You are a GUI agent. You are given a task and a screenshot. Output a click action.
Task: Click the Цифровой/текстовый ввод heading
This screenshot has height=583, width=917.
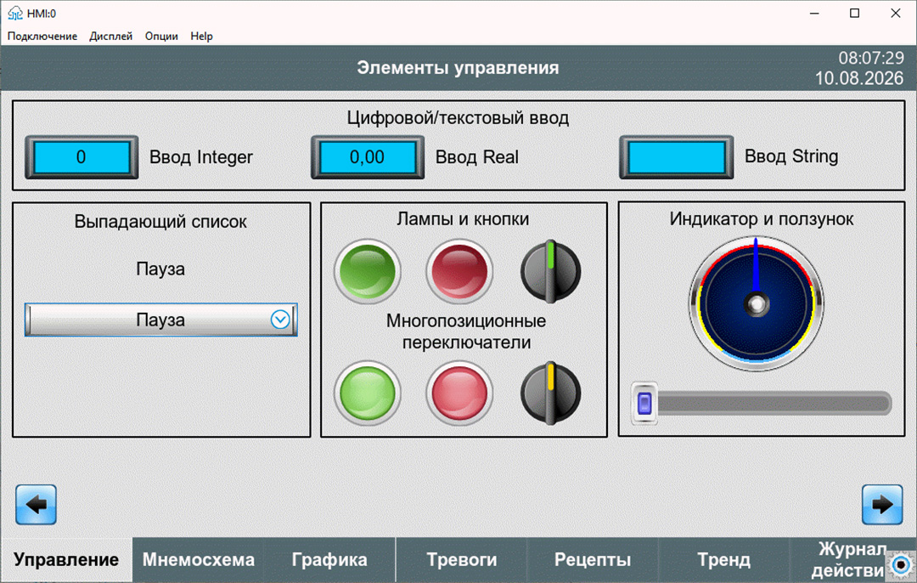point(458,117)
